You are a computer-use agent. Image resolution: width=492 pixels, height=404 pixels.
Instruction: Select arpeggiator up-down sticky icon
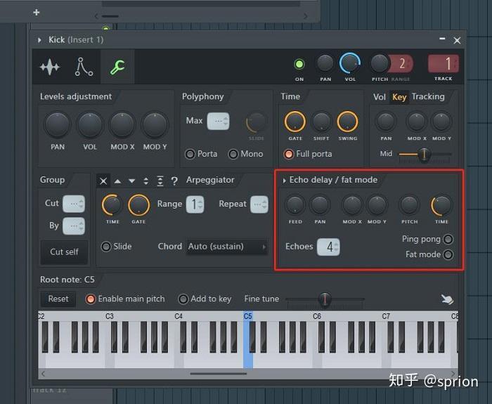pyautogui.click(x=160, y=181)
